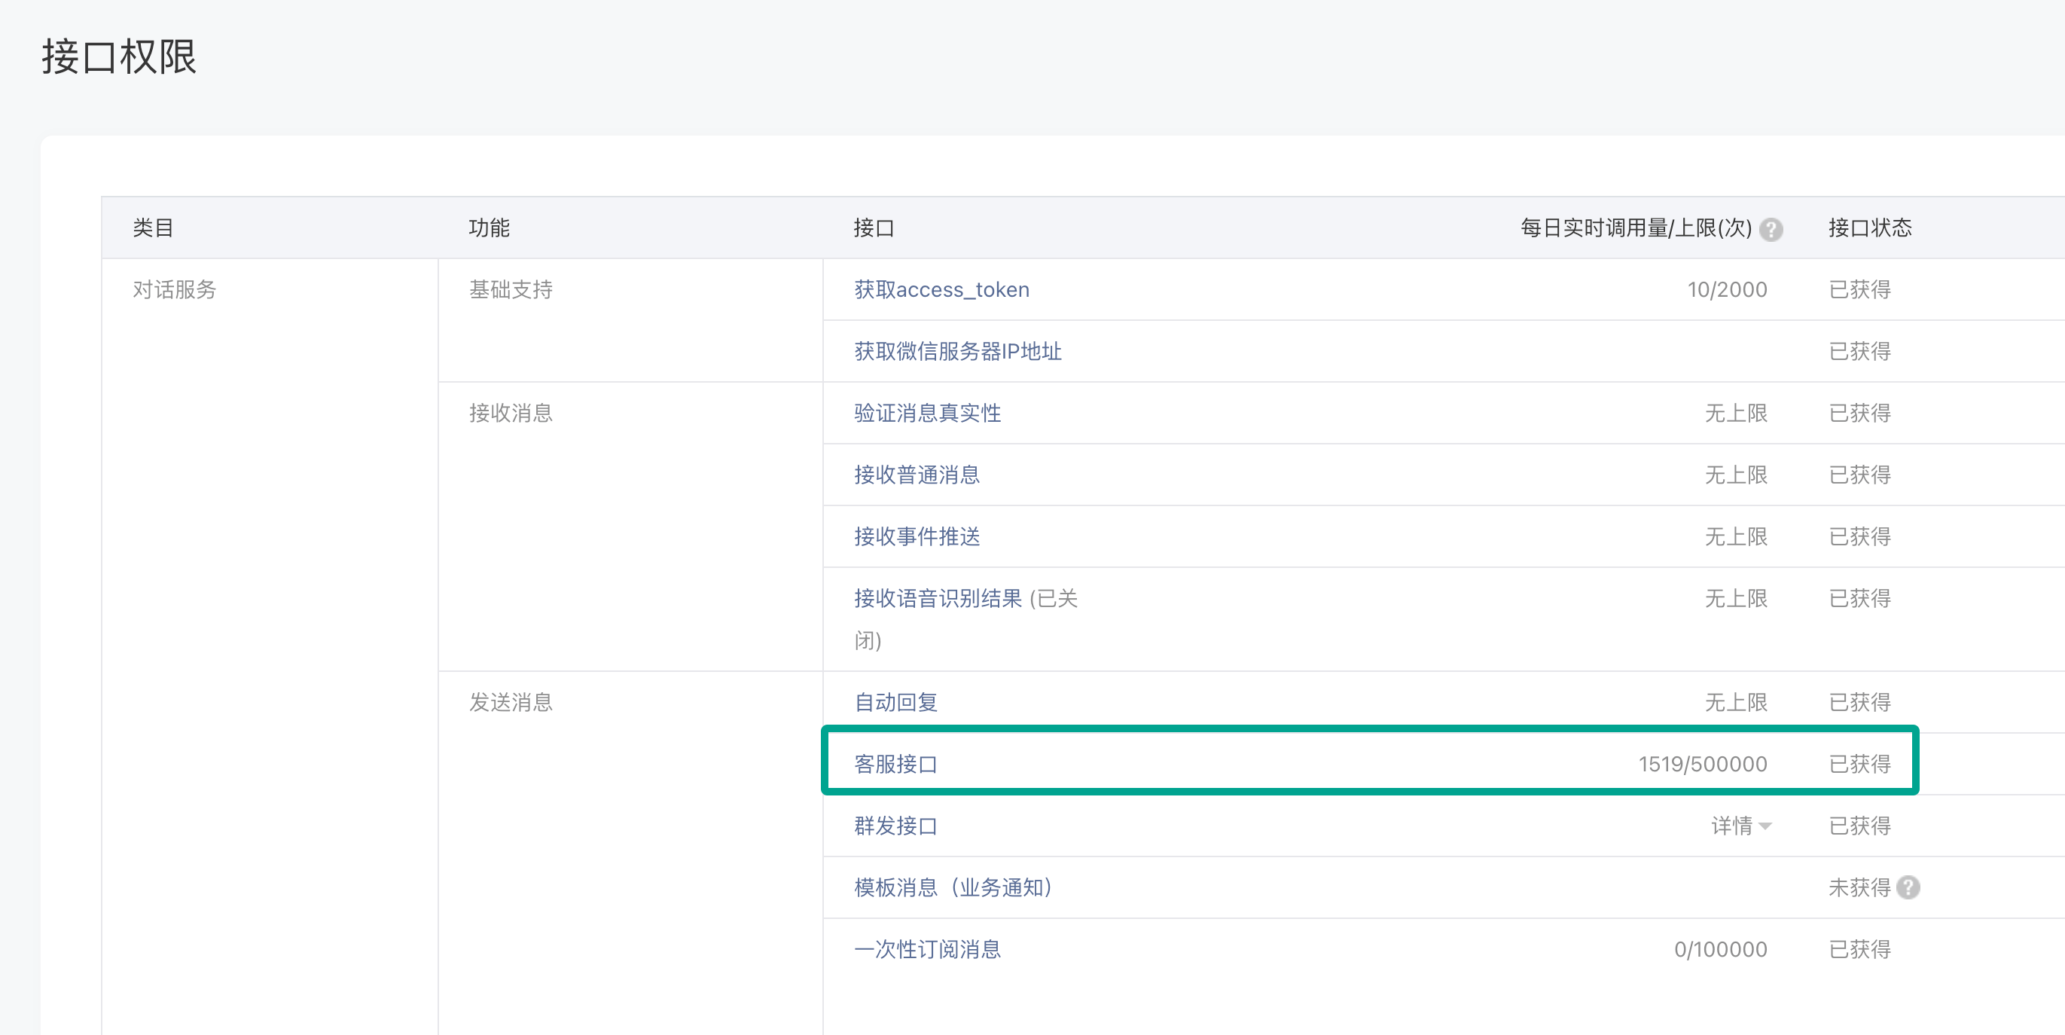Screen dimensions: 2065x1035
Task: Click the 发送消息 function cell
Action: [511, 702]
